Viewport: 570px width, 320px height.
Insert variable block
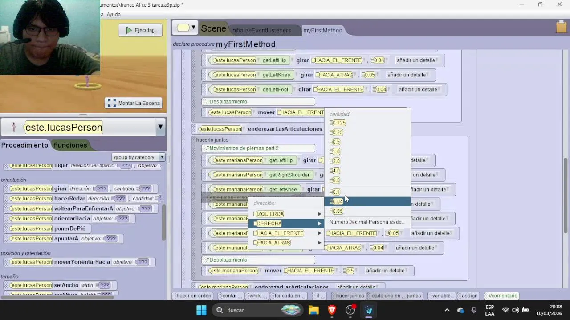[442, 296]
